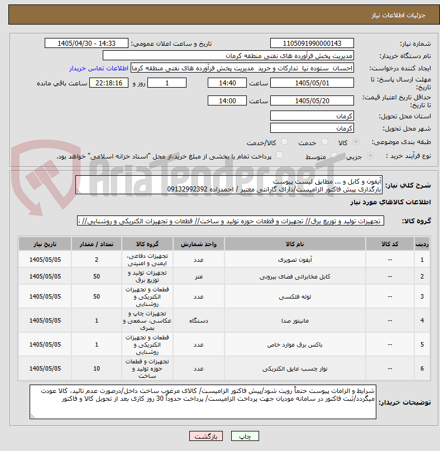Click the لوله فلکسی item name

[x=295, y=296]
